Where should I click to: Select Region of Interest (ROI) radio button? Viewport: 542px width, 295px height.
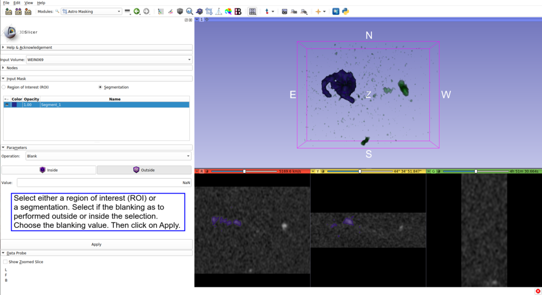4,87
